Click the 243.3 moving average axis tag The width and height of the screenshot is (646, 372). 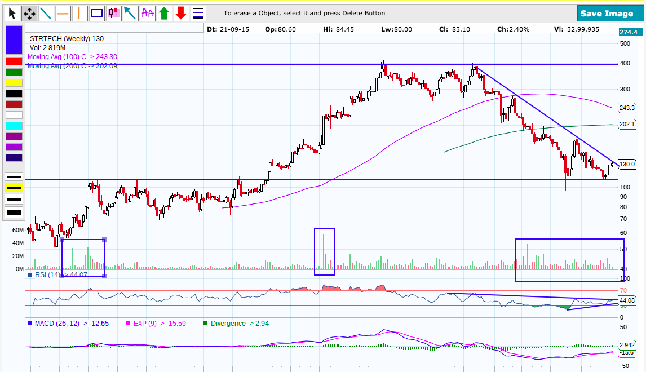627,108
